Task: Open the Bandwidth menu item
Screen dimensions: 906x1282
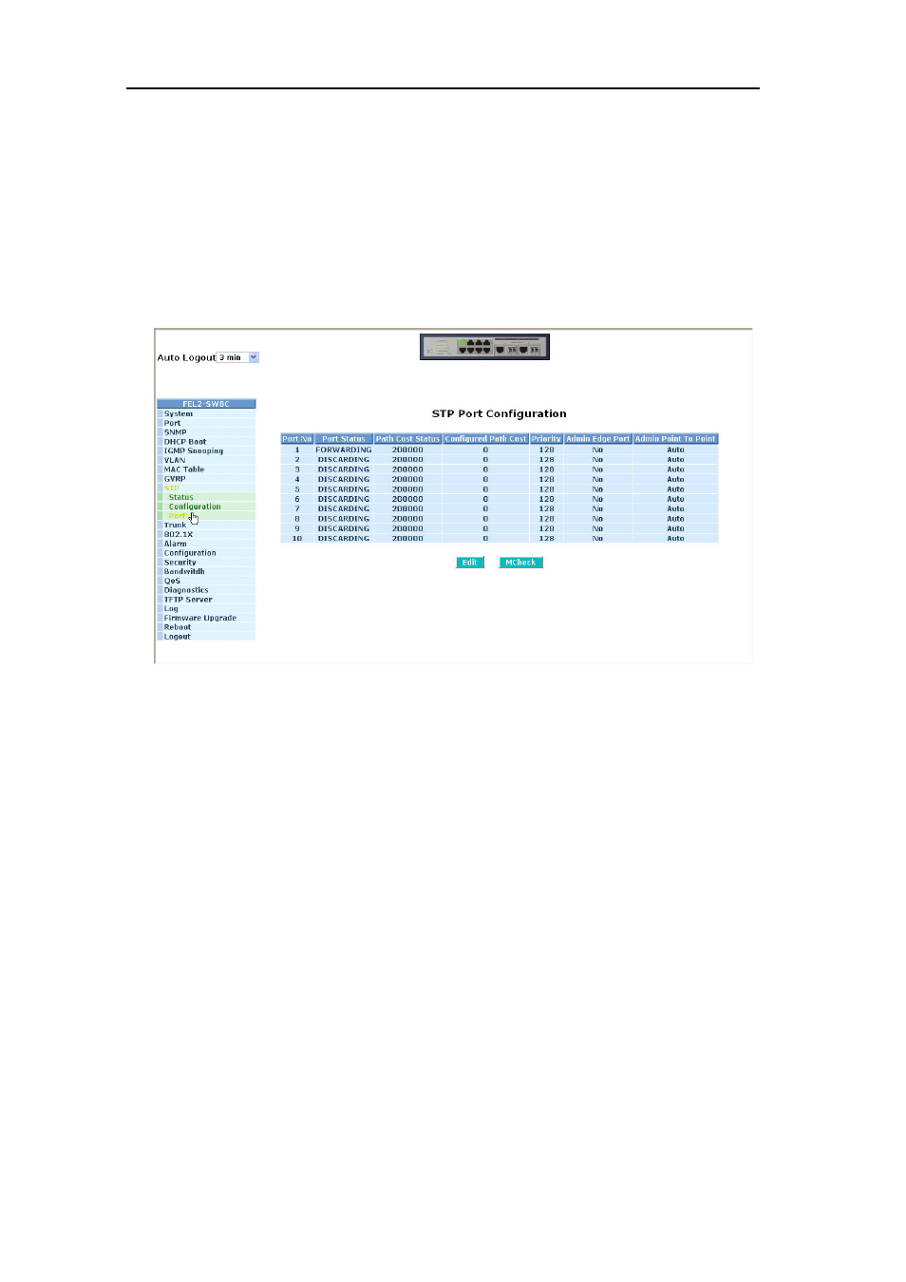Action: 184,571
